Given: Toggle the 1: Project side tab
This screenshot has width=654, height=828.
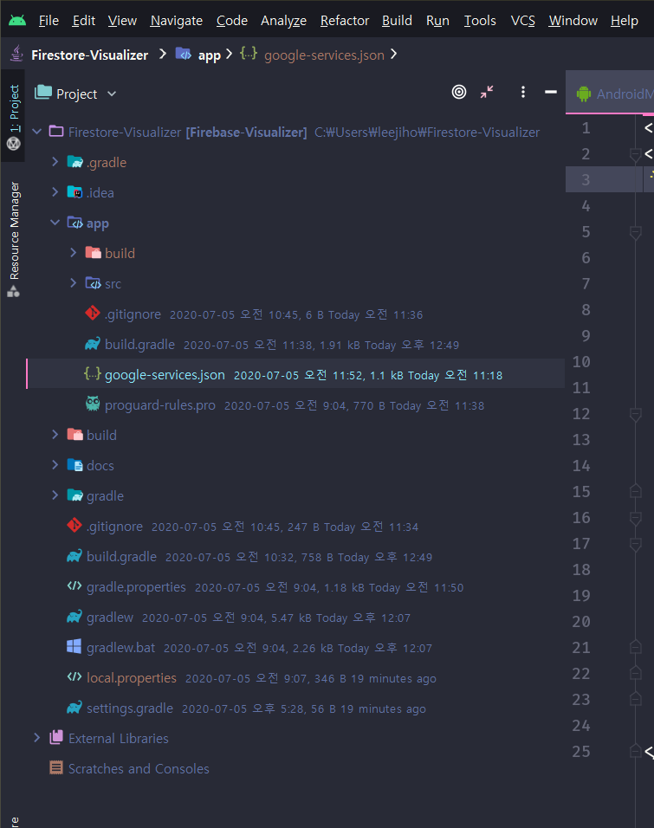Looking at the screenshot, I should click(14, 113).
